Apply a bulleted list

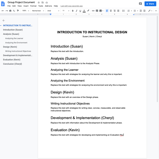(x=135, y=11)
